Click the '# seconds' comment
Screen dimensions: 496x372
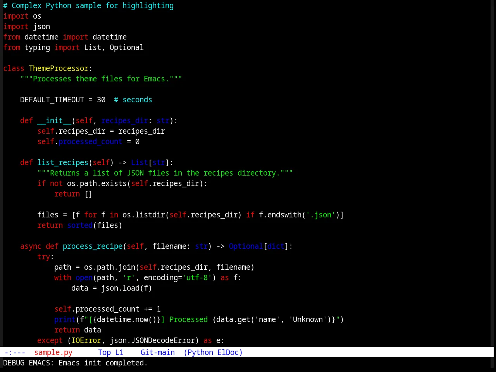pos(133,100)
